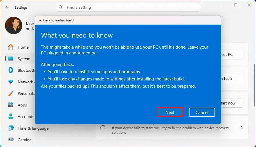Click the "reinstall some apps and programs" bullet
The height and width of the screenshot is (147, 256).
(x=94, y=72)
